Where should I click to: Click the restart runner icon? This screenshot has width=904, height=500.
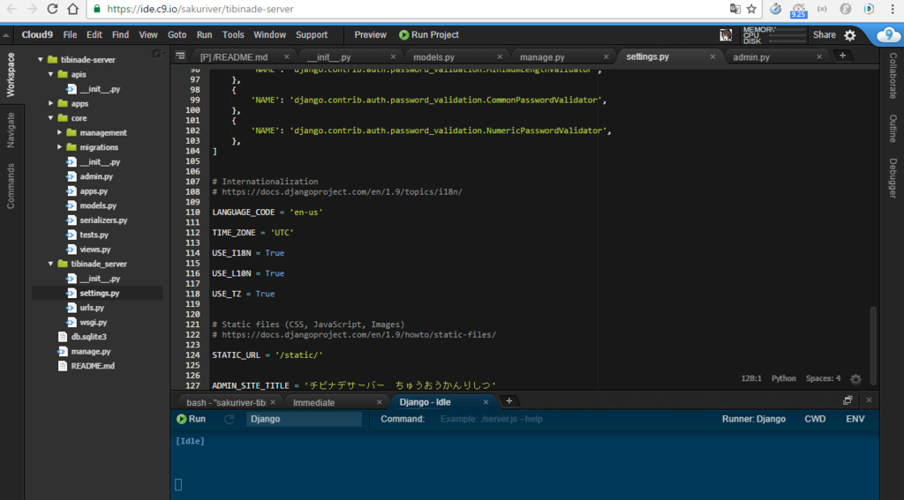pos(229,420)
